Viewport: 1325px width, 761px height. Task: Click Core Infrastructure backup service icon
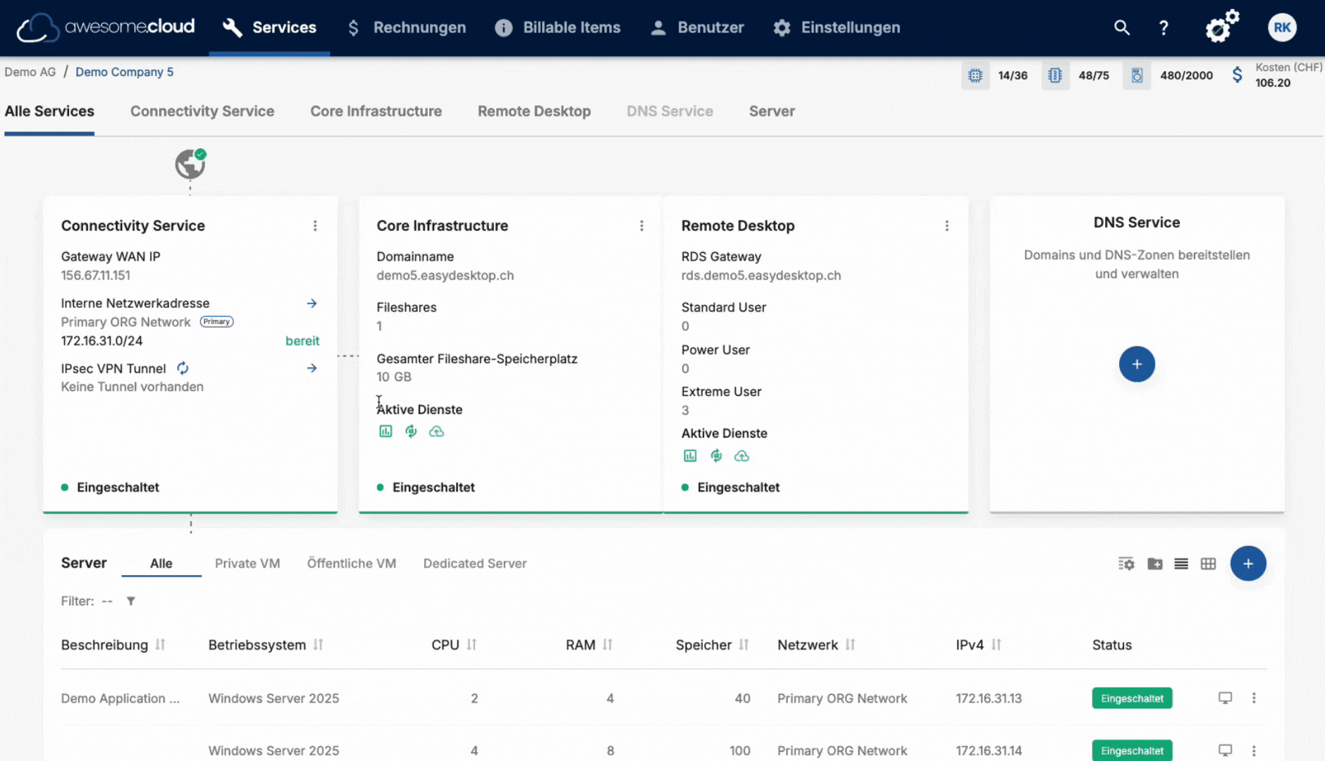click(x=411, y=431)
